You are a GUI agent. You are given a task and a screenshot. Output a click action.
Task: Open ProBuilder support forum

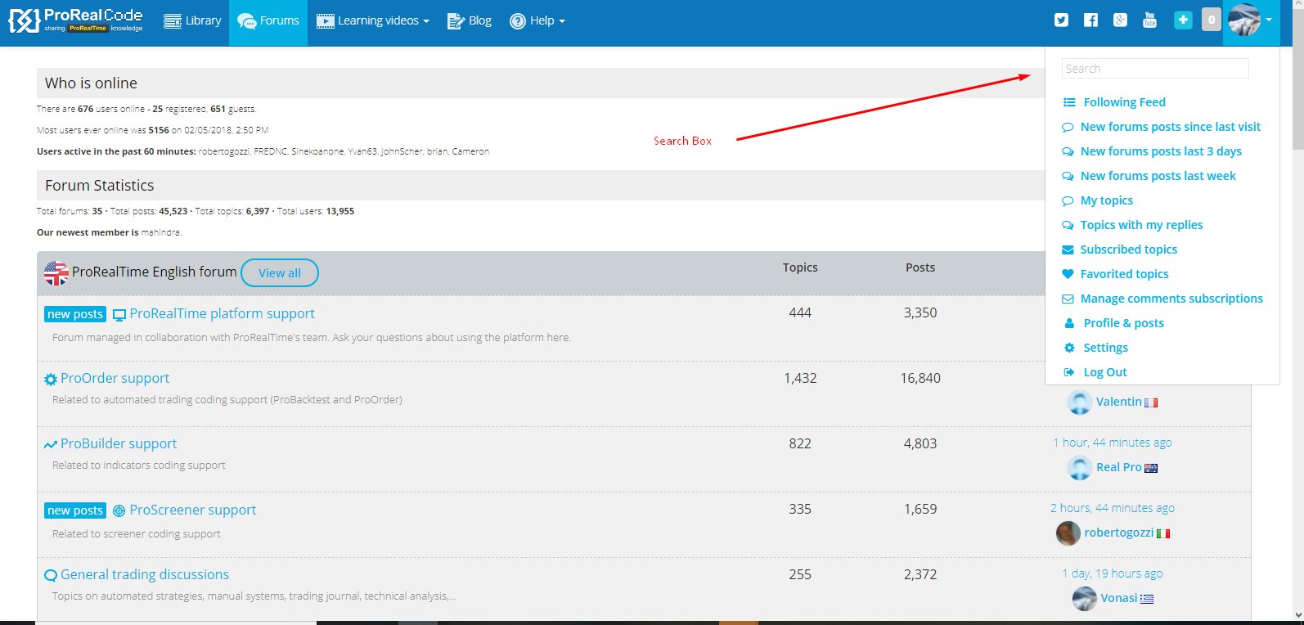[119, 443]
